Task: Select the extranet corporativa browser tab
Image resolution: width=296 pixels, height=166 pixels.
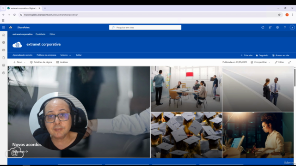Action: click(24, 8)
